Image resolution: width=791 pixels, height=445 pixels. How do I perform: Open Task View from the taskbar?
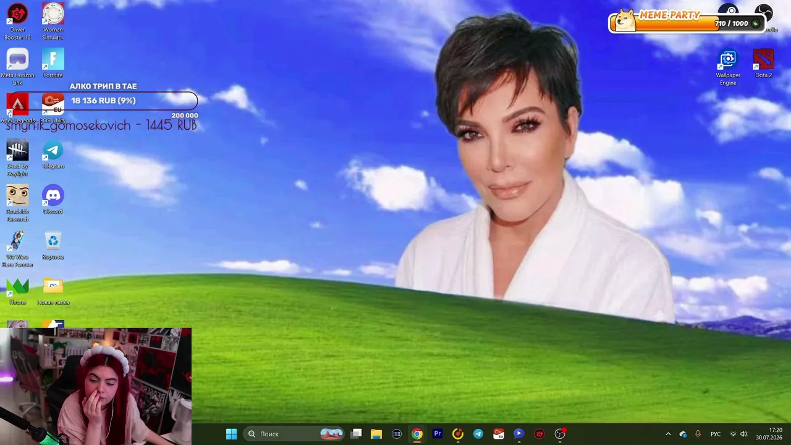click(x=357, y=434)
